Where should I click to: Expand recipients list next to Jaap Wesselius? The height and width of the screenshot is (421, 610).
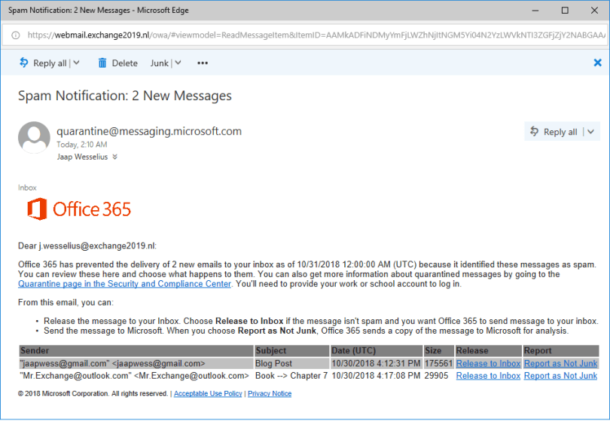tap(115, 157)
